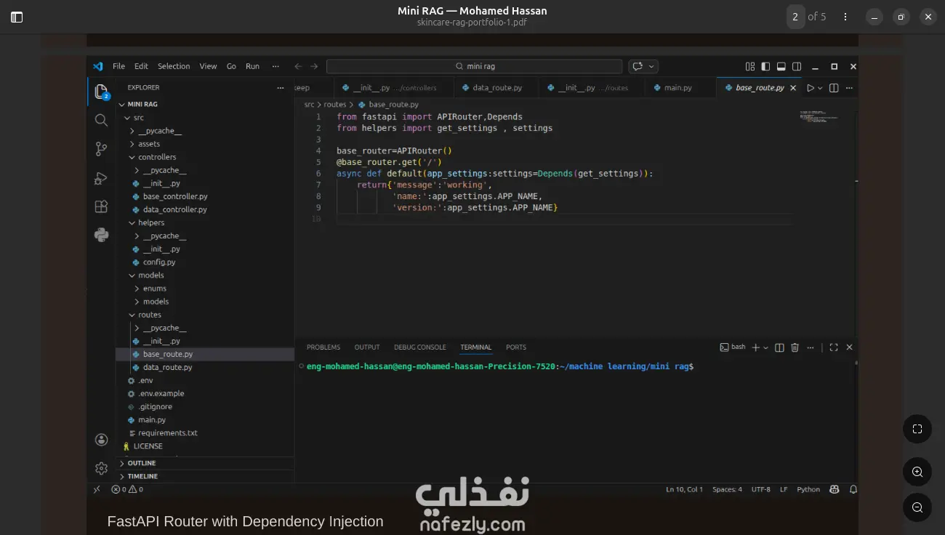The height and width of the screenshot is (535, 945).
Task: Expand the assets folder
Action: pyautogui.click(x=132, y=144)
